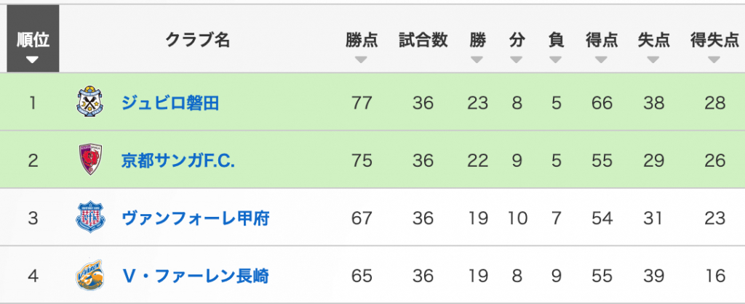Click the V-Varen Nagasaki club crest
Viewport: 745px width, 304px height.
click(x=90, y=276)
